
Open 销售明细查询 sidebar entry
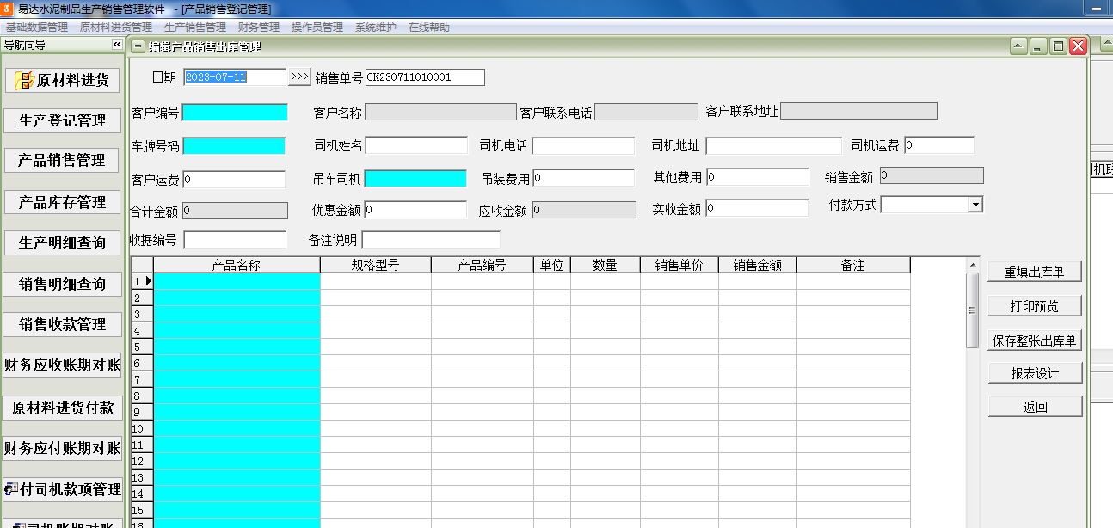[62, 284]
